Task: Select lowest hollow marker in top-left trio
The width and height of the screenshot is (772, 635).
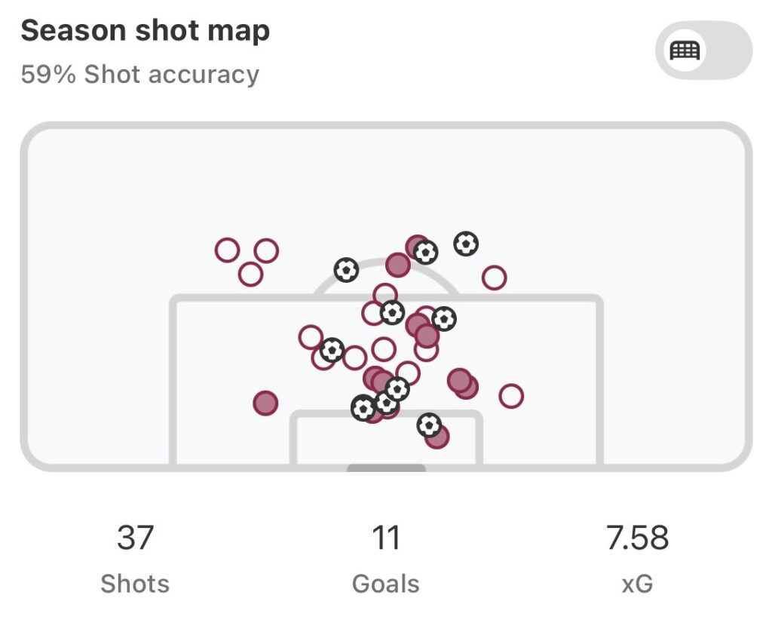Action: 250,274
